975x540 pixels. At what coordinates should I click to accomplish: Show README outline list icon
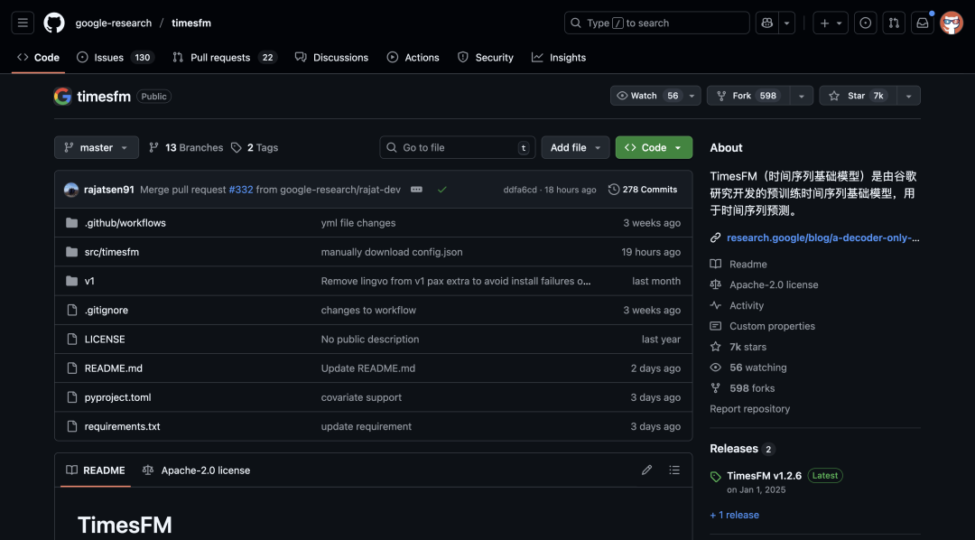point(674,470)
